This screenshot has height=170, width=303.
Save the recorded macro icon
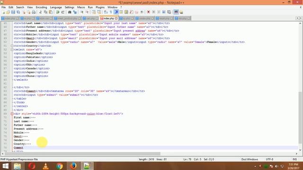pos(169,12)
